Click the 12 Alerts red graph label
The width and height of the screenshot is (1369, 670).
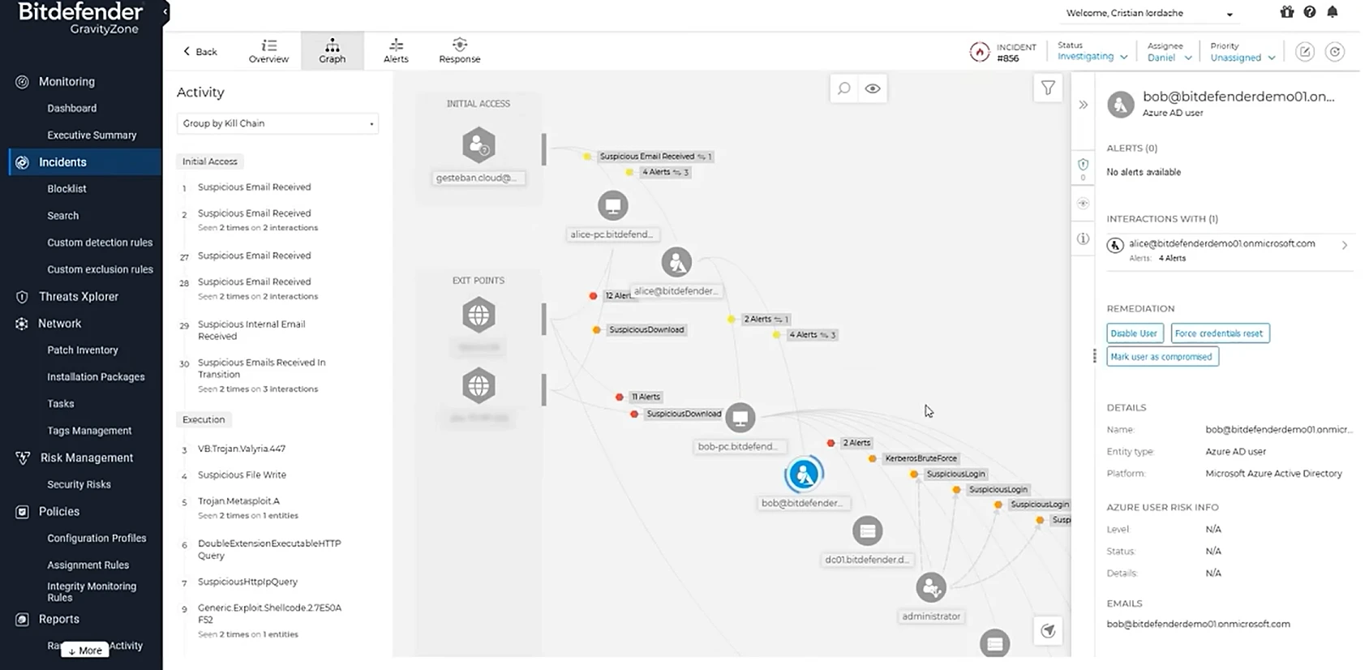click(x=619, y=295)
